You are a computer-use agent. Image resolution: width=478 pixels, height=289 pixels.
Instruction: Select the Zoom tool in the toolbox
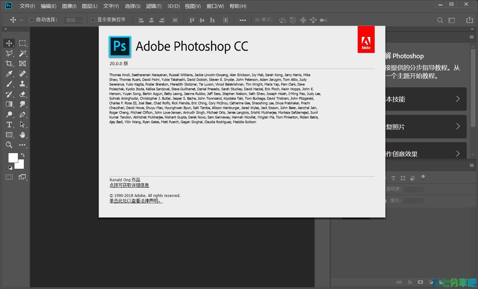coord(9,145)
